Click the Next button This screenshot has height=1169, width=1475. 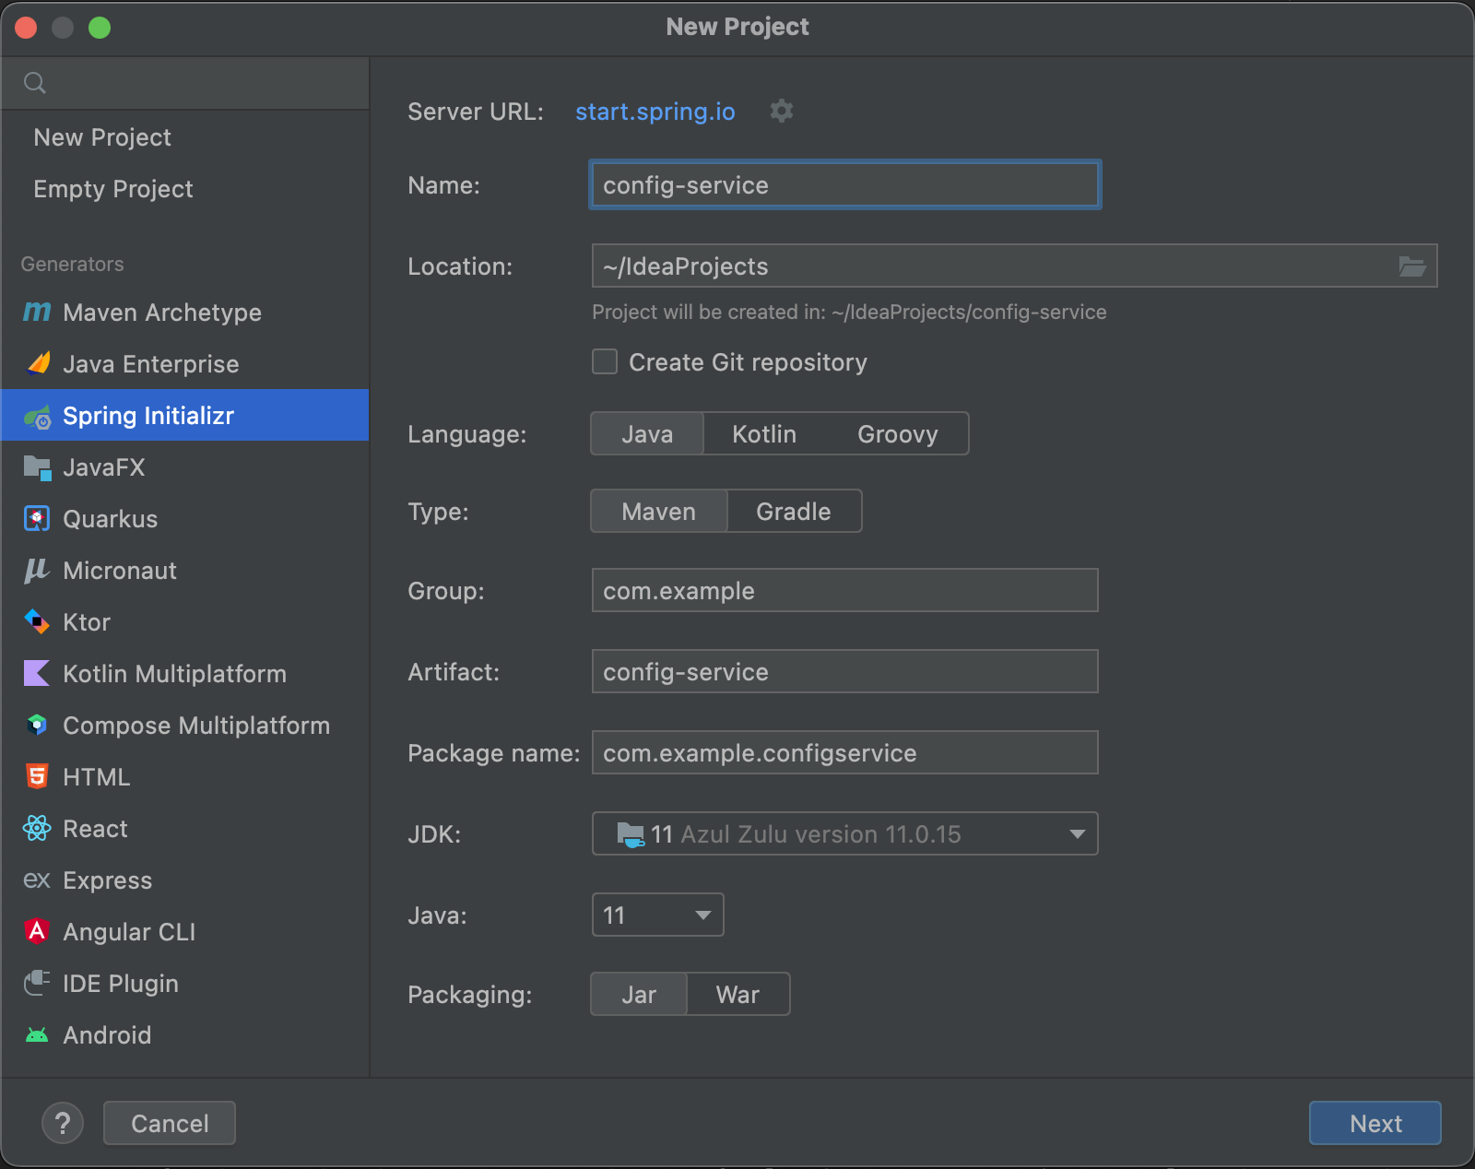coord(1375,1123)
